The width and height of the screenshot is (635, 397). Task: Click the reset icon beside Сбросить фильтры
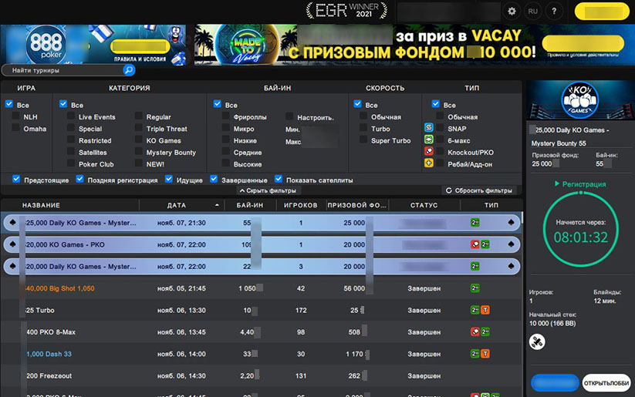[449, 190]
